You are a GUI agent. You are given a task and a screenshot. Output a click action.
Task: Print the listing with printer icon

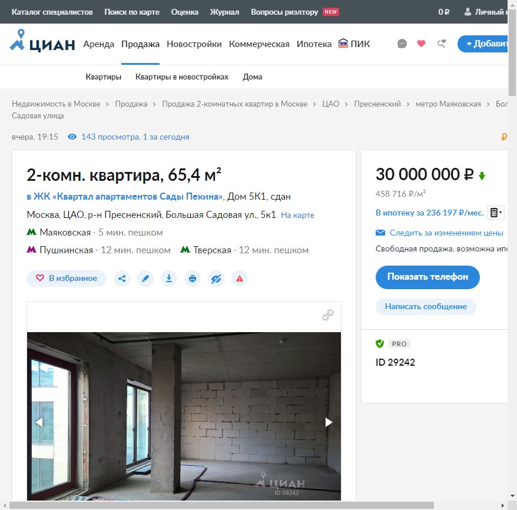coord(193,279)
